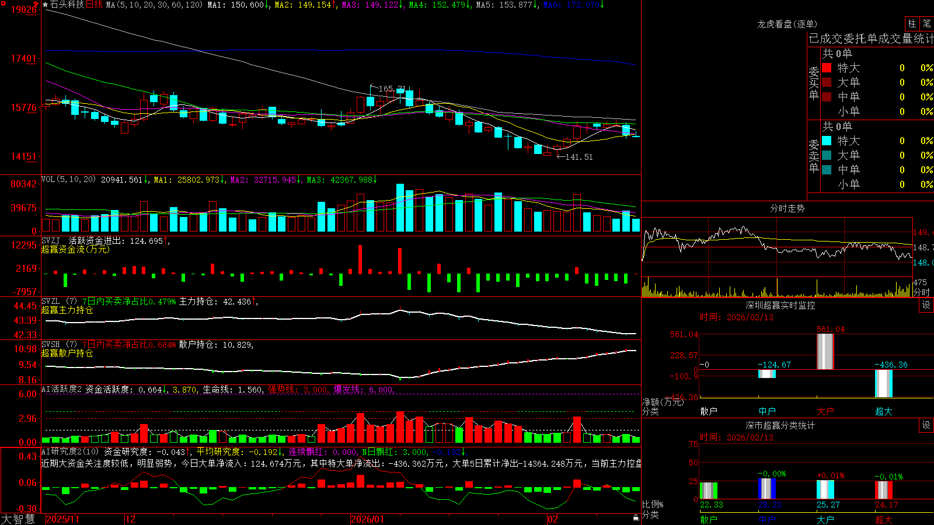Click 深市超赢分类统计 panel title

point(780,425)
